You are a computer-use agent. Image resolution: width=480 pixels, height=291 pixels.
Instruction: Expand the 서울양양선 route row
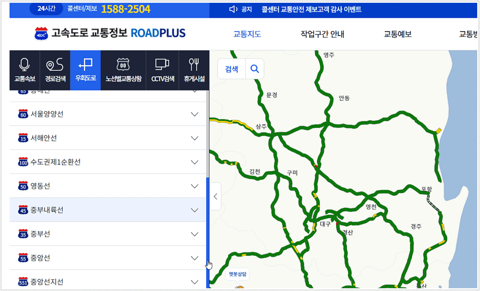[108, 114]
